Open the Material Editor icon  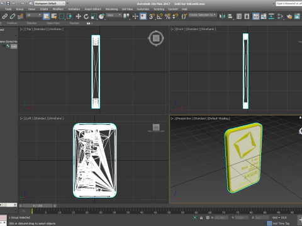280,16
